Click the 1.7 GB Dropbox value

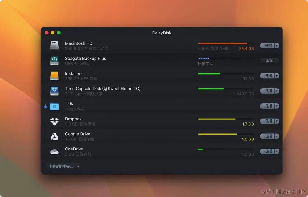click(x=248, y=124)
